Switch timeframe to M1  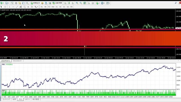point(42,7)
